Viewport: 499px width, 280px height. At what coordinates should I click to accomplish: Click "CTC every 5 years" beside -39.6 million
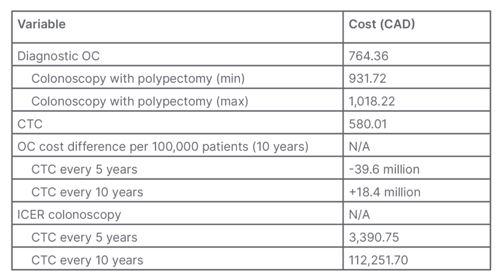click(84, 169)
